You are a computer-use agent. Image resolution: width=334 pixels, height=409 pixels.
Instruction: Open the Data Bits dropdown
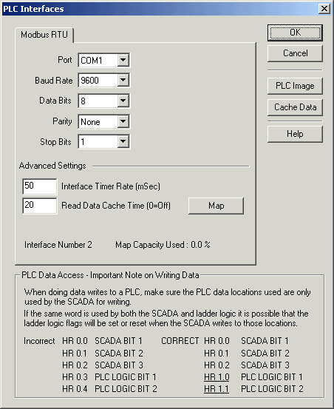pyautogui.click(x=123, y=101)
